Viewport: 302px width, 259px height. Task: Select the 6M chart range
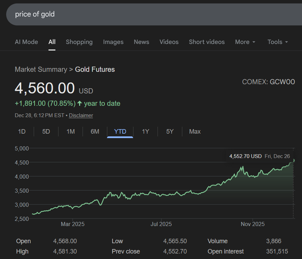[x=95, y=132]
